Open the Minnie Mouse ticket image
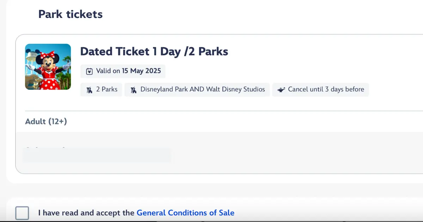The image size is (423, 222). click(48, 67)
